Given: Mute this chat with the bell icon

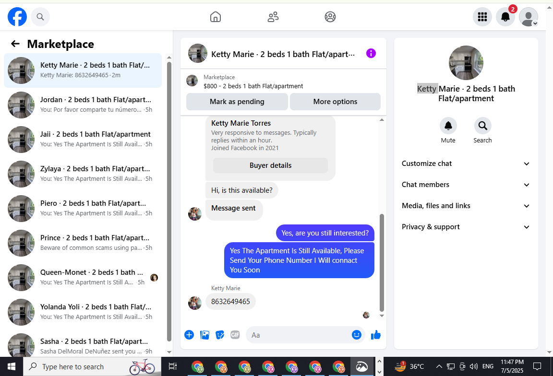Looking at the screenshot, I should (448, 126).
